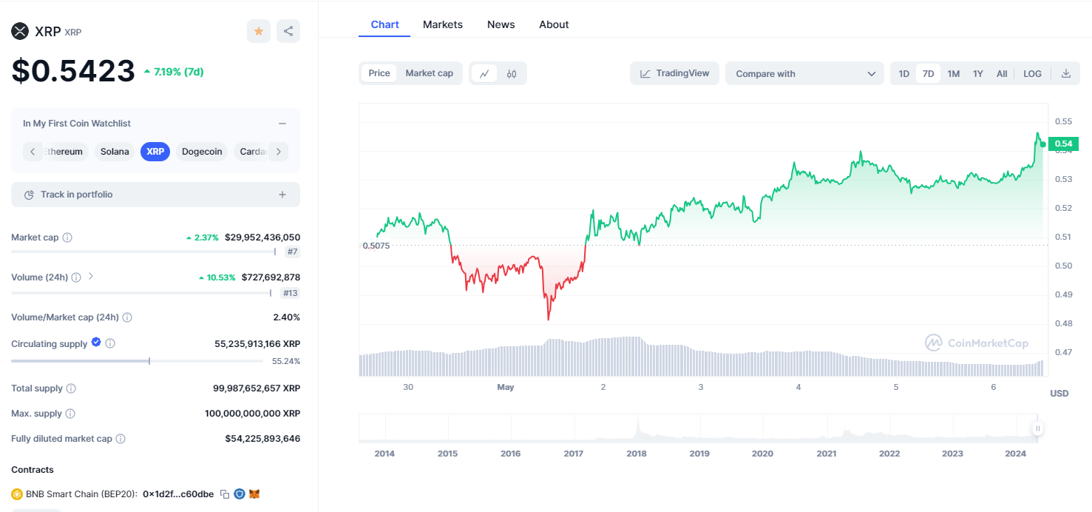
Task: Select the Price chart mode
Action: tap(379, 73)
